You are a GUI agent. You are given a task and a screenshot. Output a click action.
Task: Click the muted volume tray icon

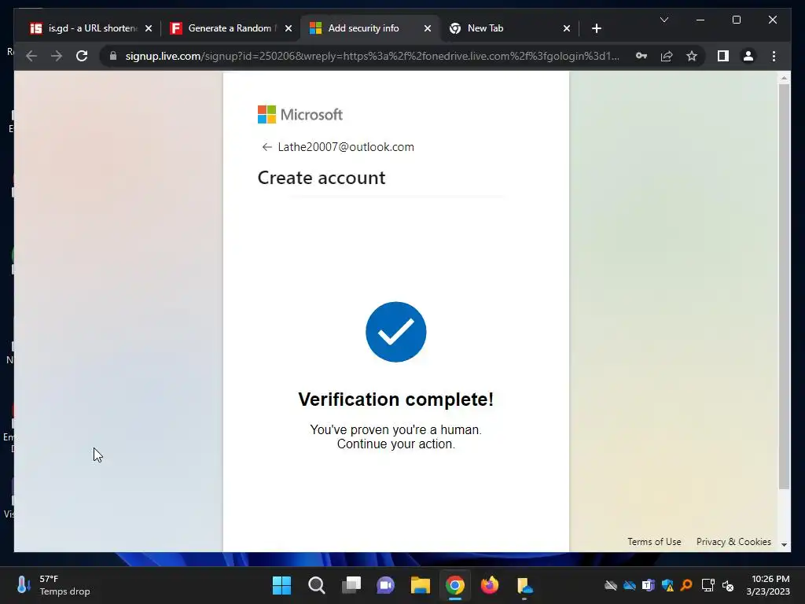(x=727, y=585)
